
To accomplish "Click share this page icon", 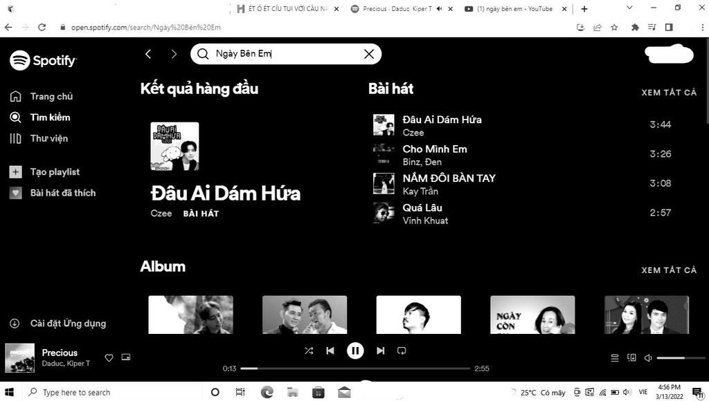I will point(598,27).
